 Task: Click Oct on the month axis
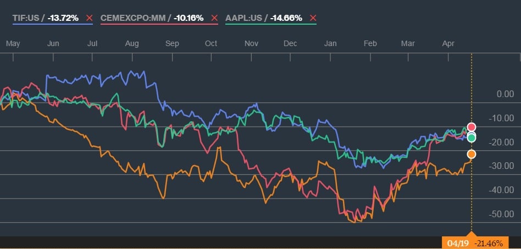click(x=210, y=43)
